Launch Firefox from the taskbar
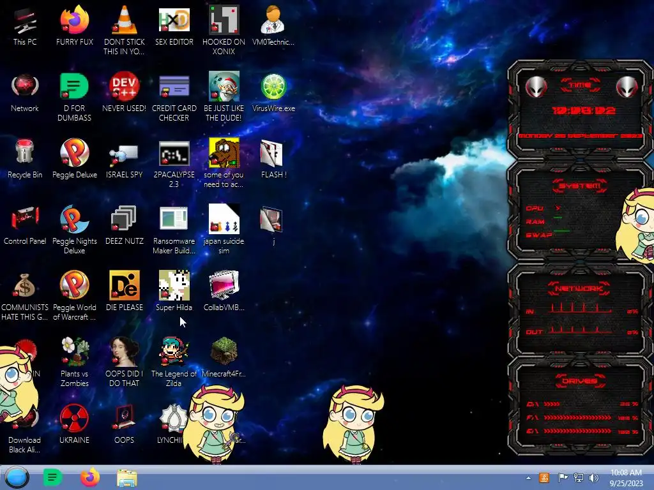 pyautogui.click(x=89, y=477)
